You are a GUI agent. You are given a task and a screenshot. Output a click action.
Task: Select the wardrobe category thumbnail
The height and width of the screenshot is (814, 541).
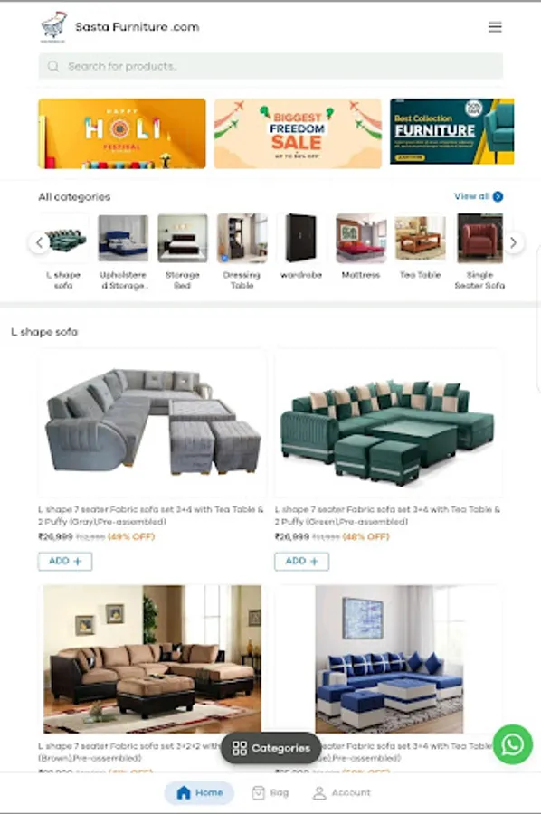tap(301, 238)
